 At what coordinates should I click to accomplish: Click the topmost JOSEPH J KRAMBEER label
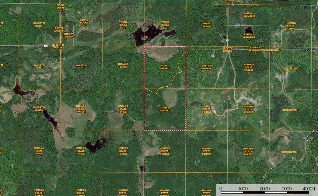pyautogui.click(x=249, y=15)
